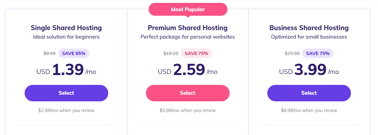Click the crossed-out $9.49 price
The width and height of the screenshot is (378, 135).
pos(49,53)
